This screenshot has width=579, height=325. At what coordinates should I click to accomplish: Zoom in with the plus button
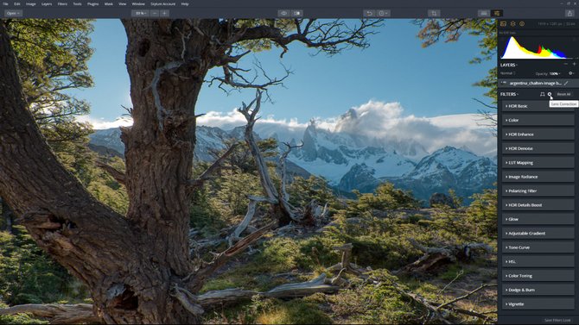164,13
